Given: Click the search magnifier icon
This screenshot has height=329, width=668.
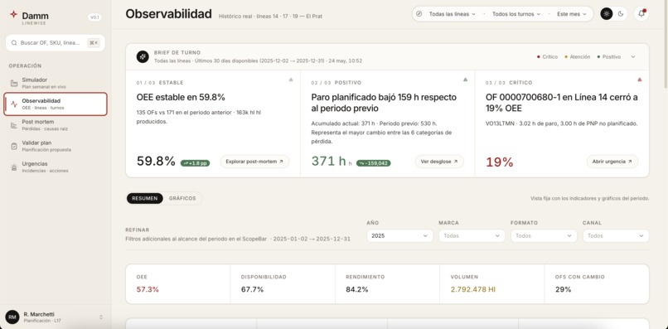Looking at the screenshot, I should pos(14,43).
